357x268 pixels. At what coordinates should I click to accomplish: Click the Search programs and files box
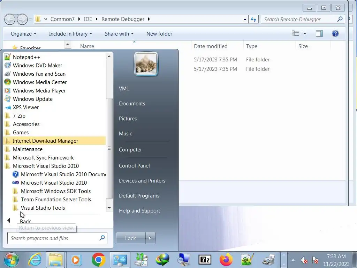(57, 238)
